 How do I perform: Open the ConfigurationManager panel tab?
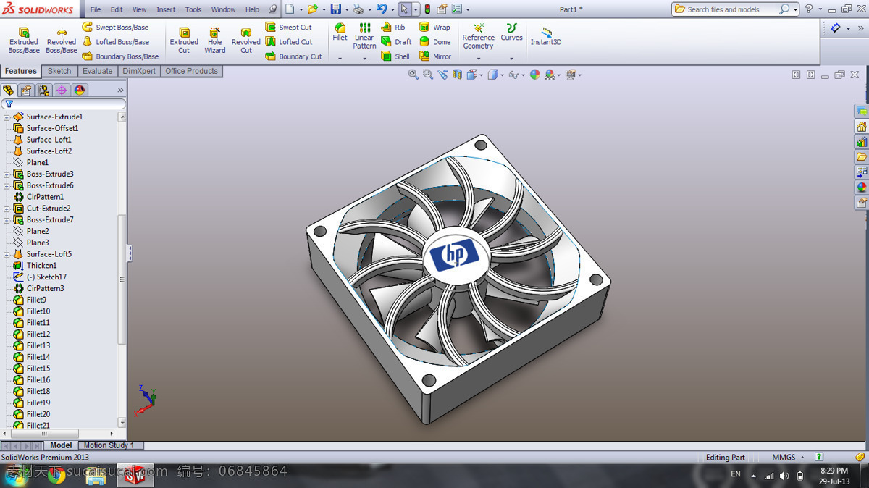pos(44,91)
